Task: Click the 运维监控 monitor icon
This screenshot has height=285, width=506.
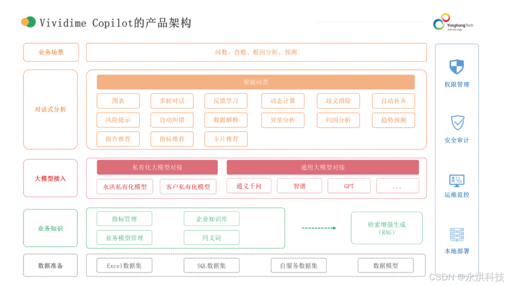Action: tap(457, 181)
